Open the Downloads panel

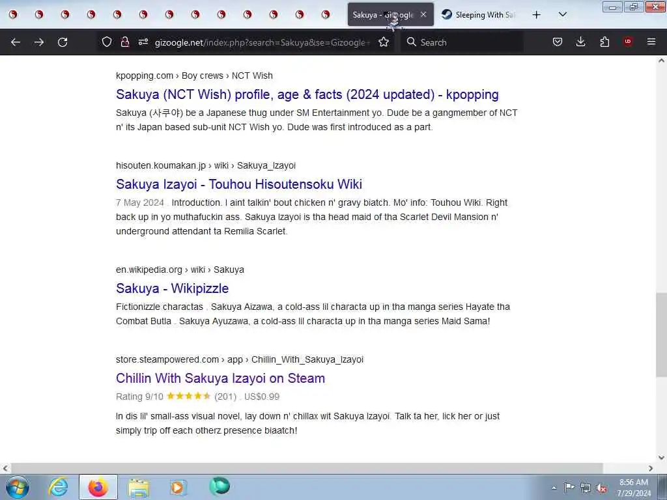[x=580, y=42]
